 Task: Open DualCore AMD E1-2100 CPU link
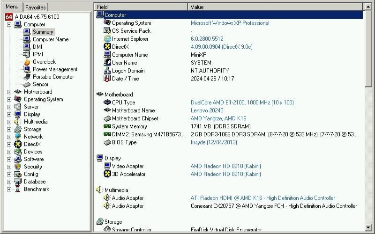pyautogui.click(x=242, y=102)
